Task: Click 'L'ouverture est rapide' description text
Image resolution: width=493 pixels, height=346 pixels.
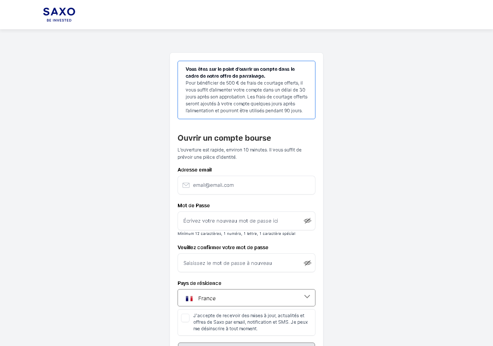Action: coord(240,153)
